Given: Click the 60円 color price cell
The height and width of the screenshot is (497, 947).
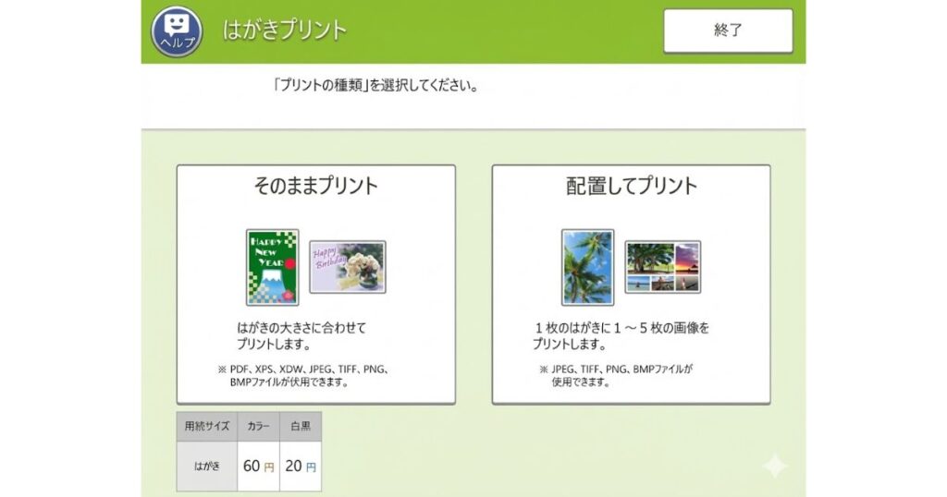Looking at the screenshot, I should [258, 467].
